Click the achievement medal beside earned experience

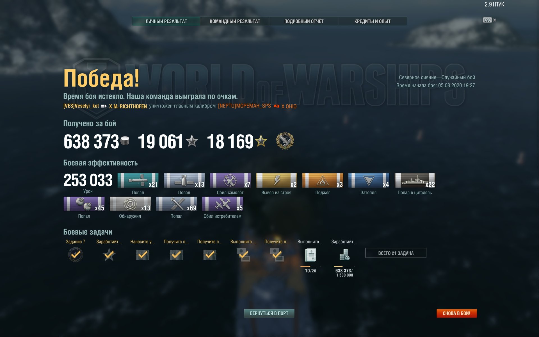[285, 141]
